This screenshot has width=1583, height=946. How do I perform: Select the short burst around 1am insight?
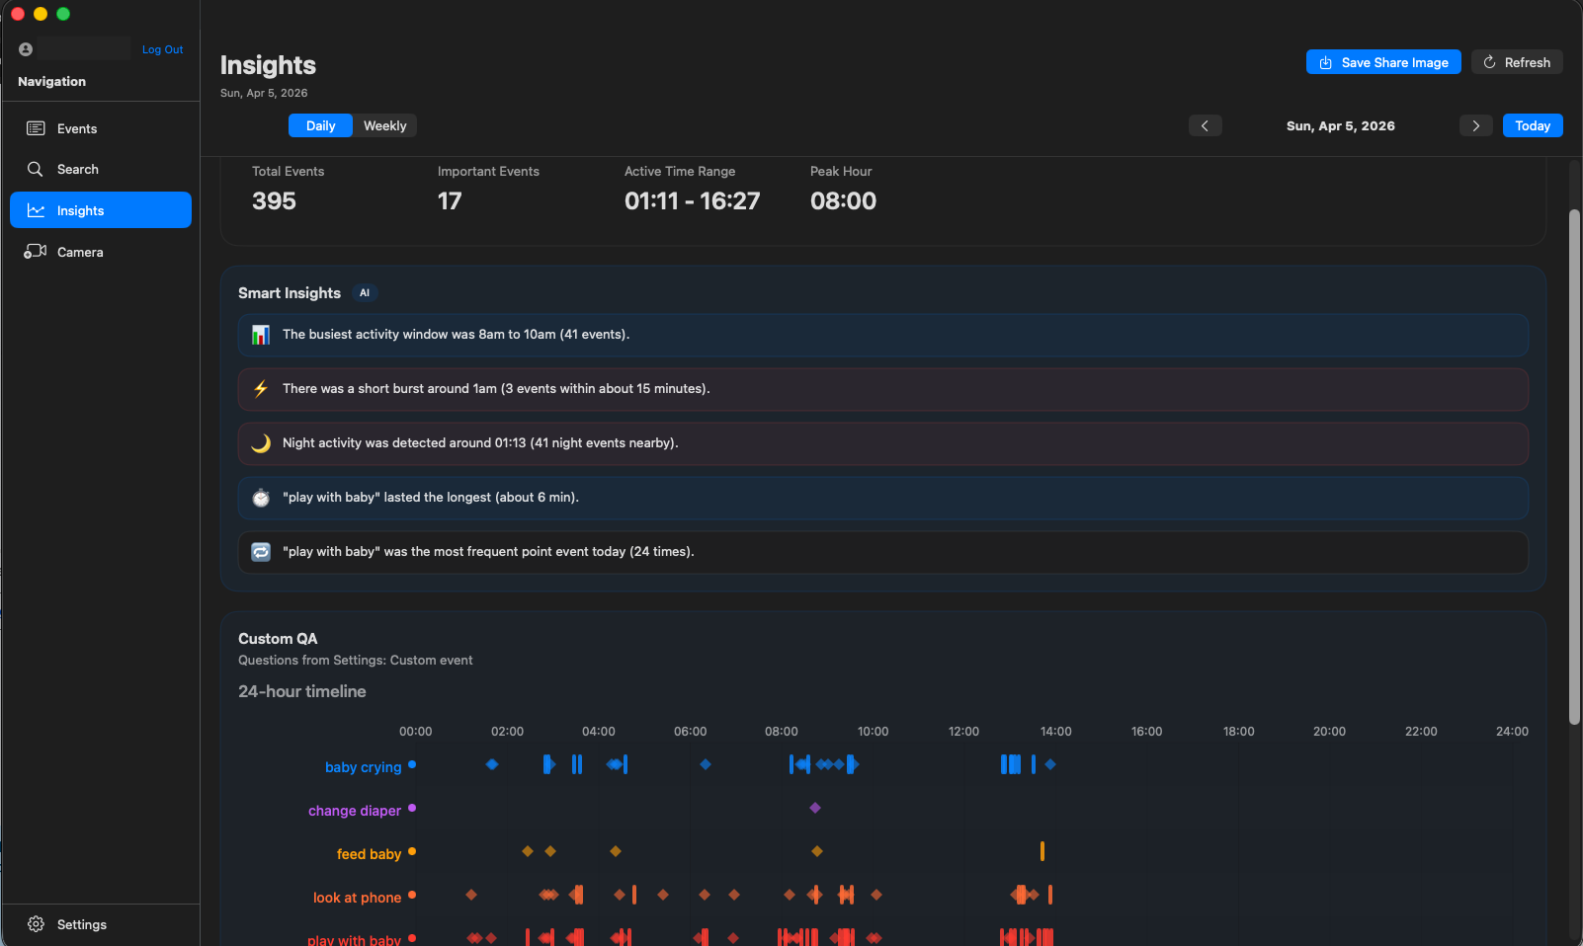coord(883,389)
